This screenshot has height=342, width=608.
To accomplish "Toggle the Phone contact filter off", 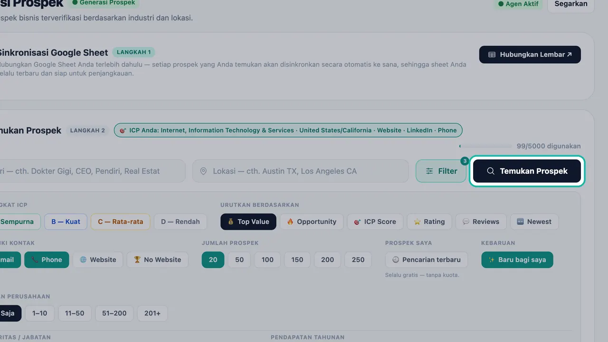I will pyautogui.click(x=47, y=259).
